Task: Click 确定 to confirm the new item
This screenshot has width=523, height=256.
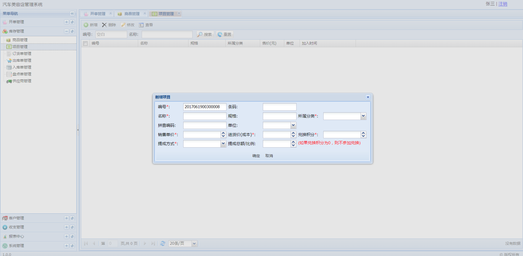Action: point(256,156)
